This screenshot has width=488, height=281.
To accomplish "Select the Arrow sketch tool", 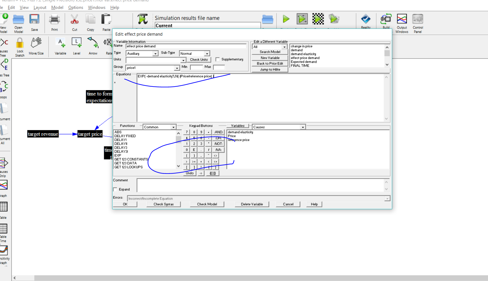I will (x=93, y=43).
